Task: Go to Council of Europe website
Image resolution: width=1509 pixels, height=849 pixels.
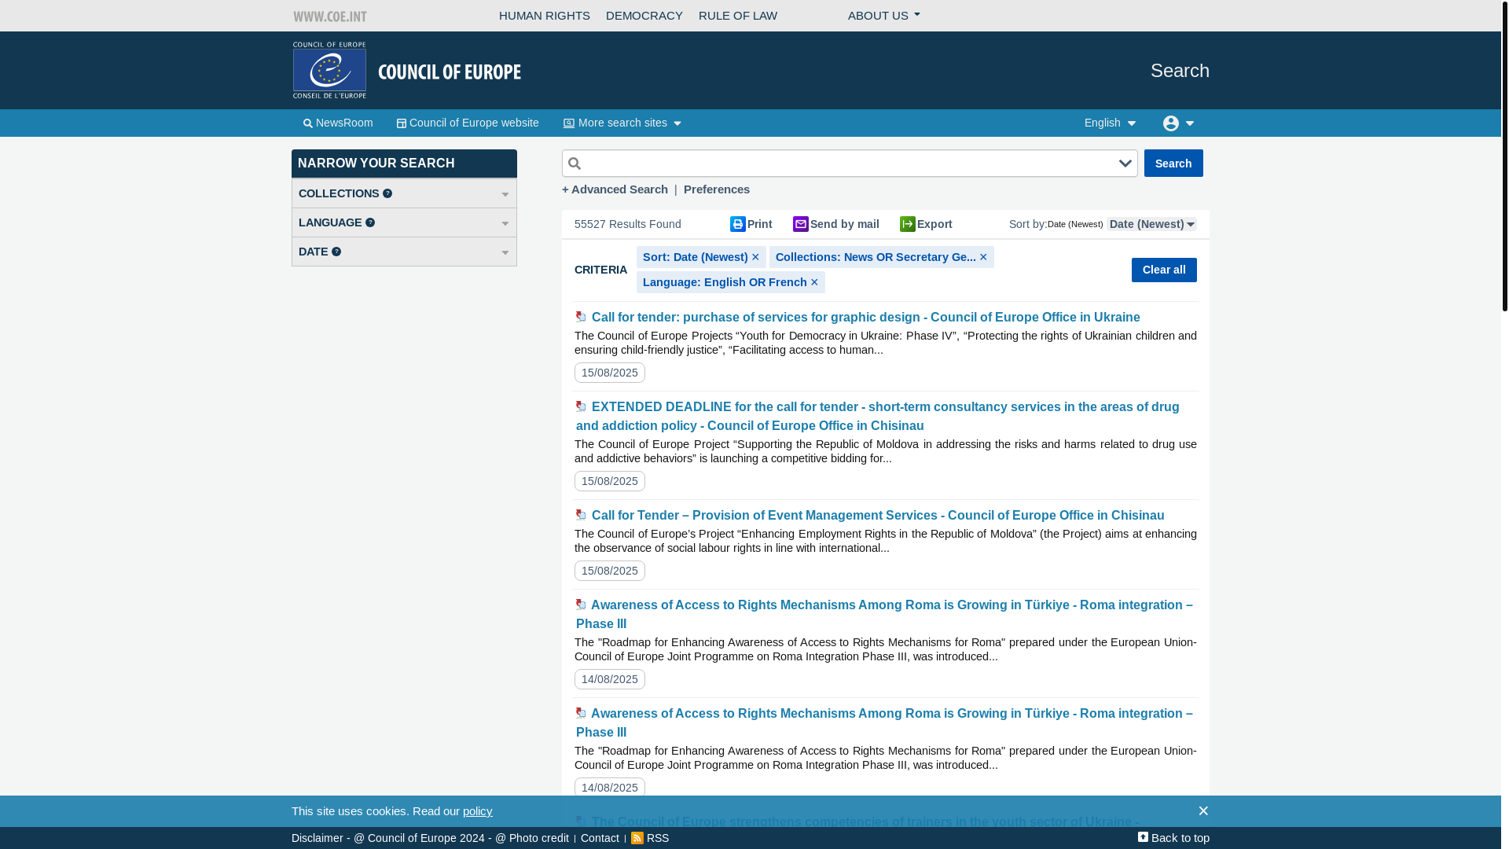Action: point(468,123)
